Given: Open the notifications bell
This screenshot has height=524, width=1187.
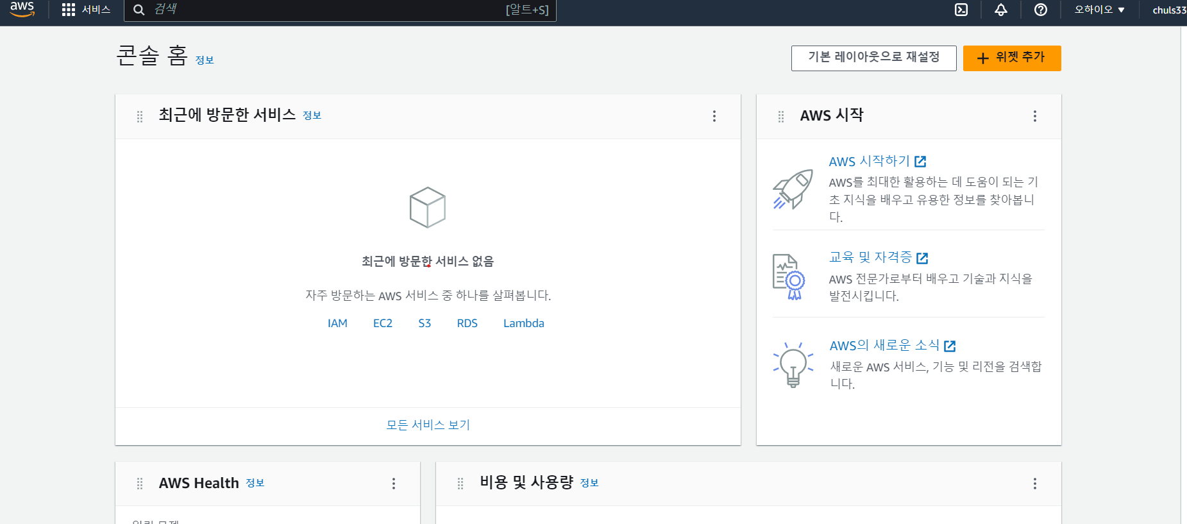Looking at the screenshot, I should tap(1001, 10).
